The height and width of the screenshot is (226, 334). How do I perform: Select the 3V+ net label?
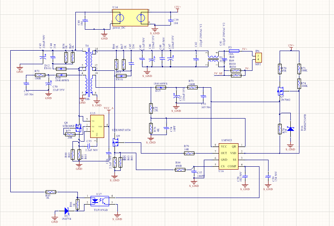tap(245, 49)
